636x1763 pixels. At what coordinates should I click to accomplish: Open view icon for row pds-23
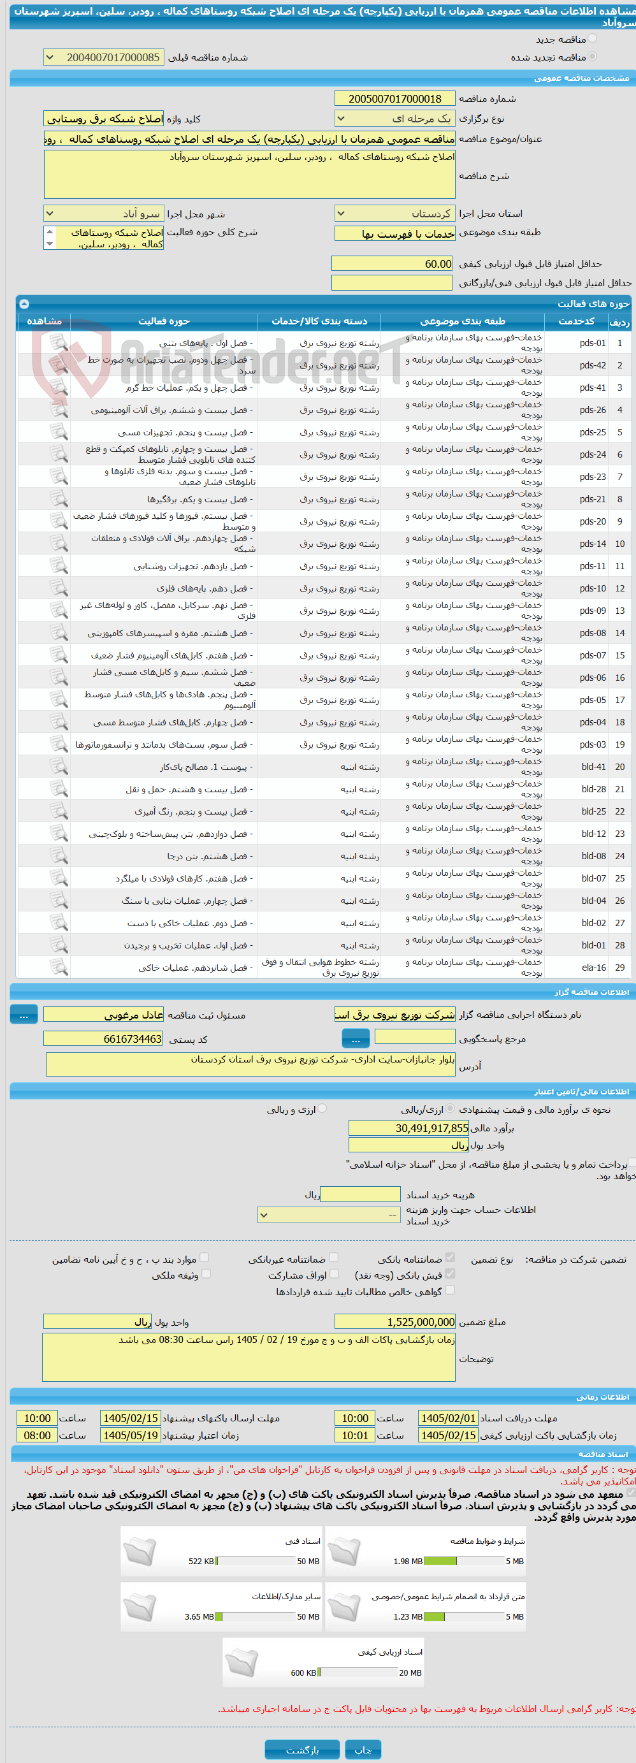(x=59, y=476)
